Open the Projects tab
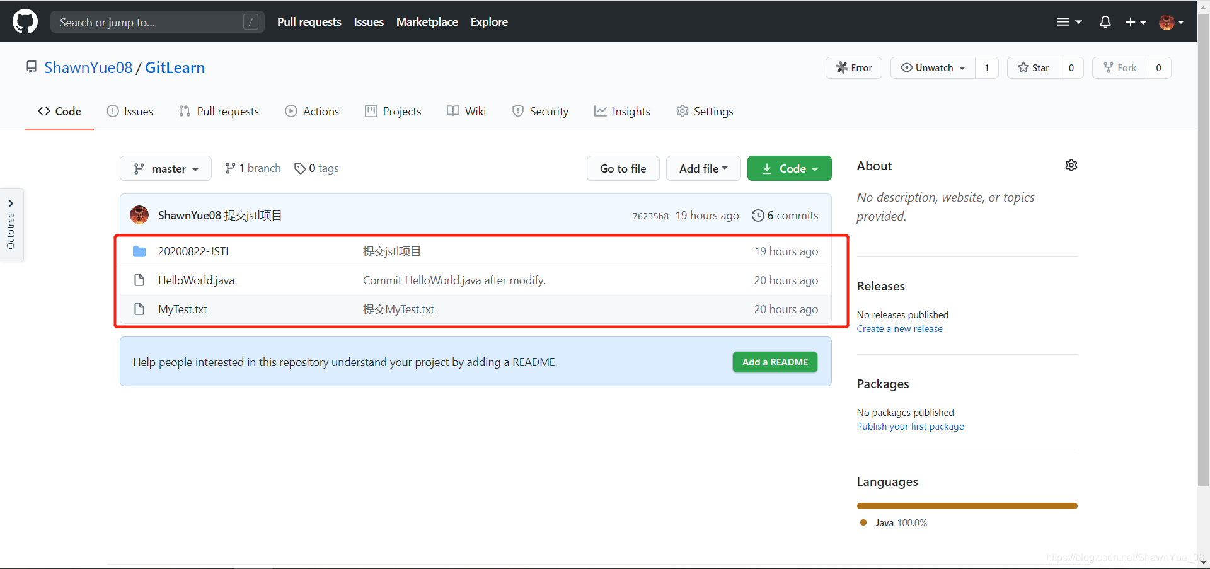Screen dimensions: 1210x569 [x=393, y=112]
